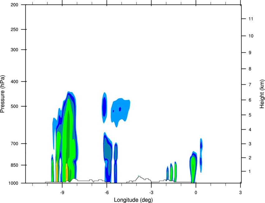Click the 4 km height label

[250, 130]
